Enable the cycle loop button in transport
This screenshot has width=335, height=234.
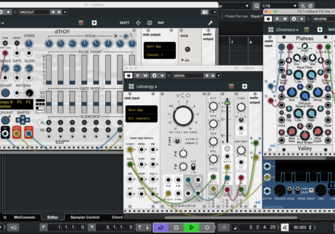point(160,227)
